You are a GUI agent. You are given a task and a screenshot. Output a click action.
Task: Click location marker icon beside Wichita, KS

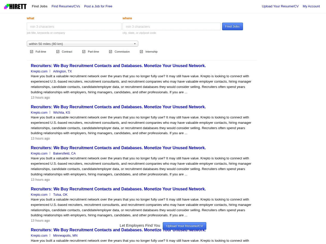50,112
